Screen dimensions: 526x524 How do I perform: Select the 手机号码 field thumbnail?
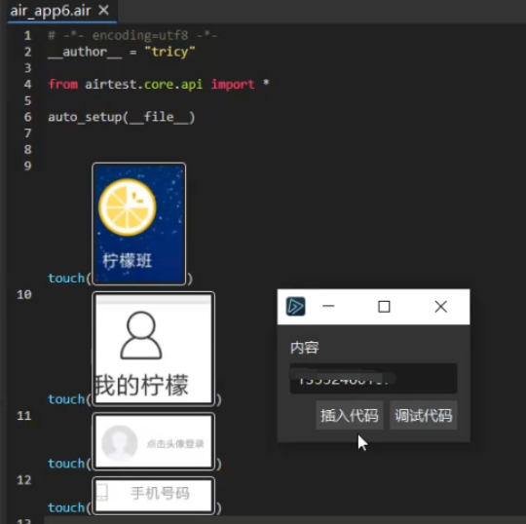(x=153, y=496)
